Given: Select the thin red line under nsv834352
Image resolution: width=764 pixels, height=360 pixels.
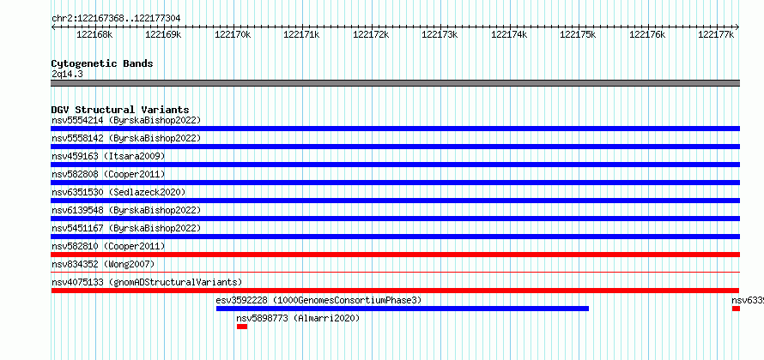Looking at the screenshot, I should [x=395, y=273].
